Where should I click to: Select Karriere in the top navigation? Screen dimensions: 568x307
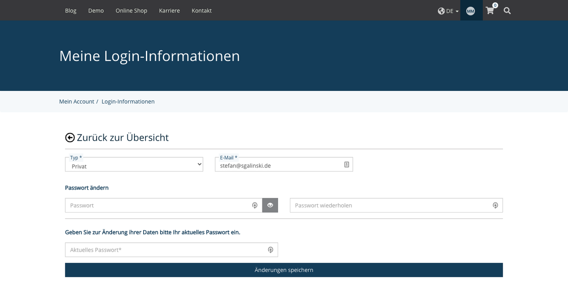pyautogui.click(x=169, y=11)
